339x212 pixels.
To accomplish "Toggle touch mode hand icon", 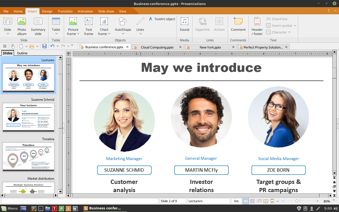I will (13, 46).
